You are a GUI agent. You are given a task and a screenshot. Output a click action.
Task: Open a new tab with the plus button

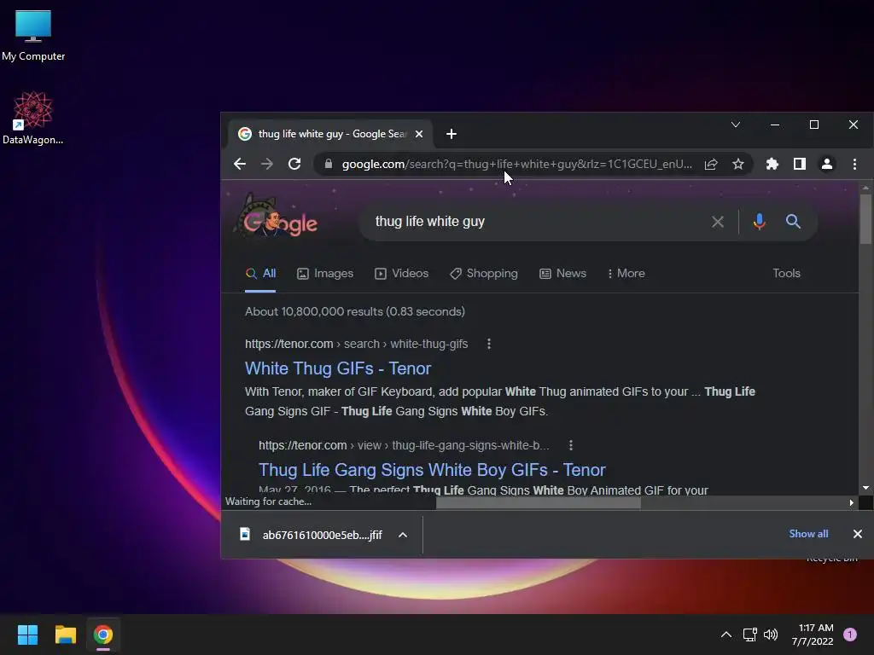click(452, 134)
